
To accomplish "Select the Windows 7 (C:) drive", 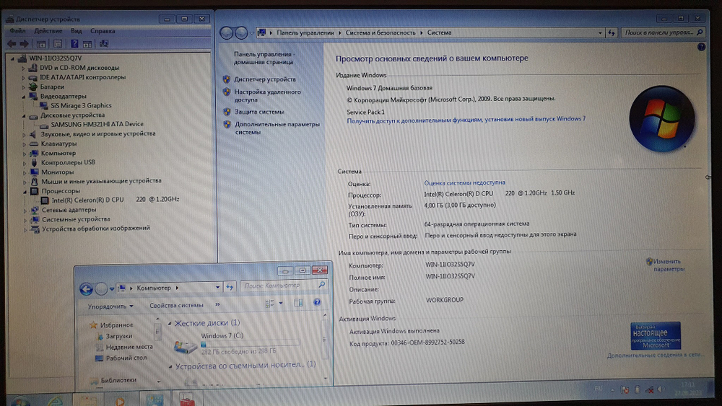I will coord(237,343).
